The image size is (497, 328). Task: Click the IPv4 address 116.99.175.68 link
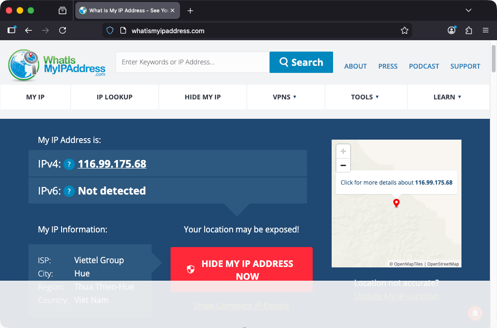pyautogui.click(x=112, y=164)
